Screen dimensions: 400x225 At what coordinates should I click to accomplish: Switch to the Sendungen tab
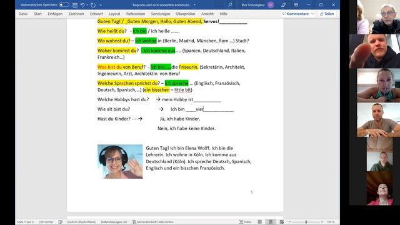[161, 14]
